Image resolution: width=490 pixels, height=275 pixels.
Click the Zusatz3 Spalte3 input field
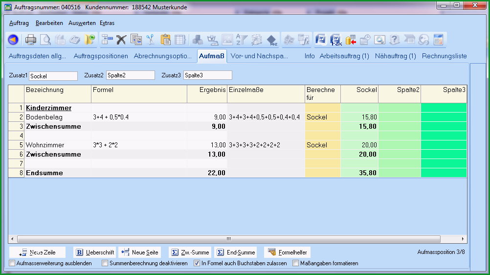(208, 75)
